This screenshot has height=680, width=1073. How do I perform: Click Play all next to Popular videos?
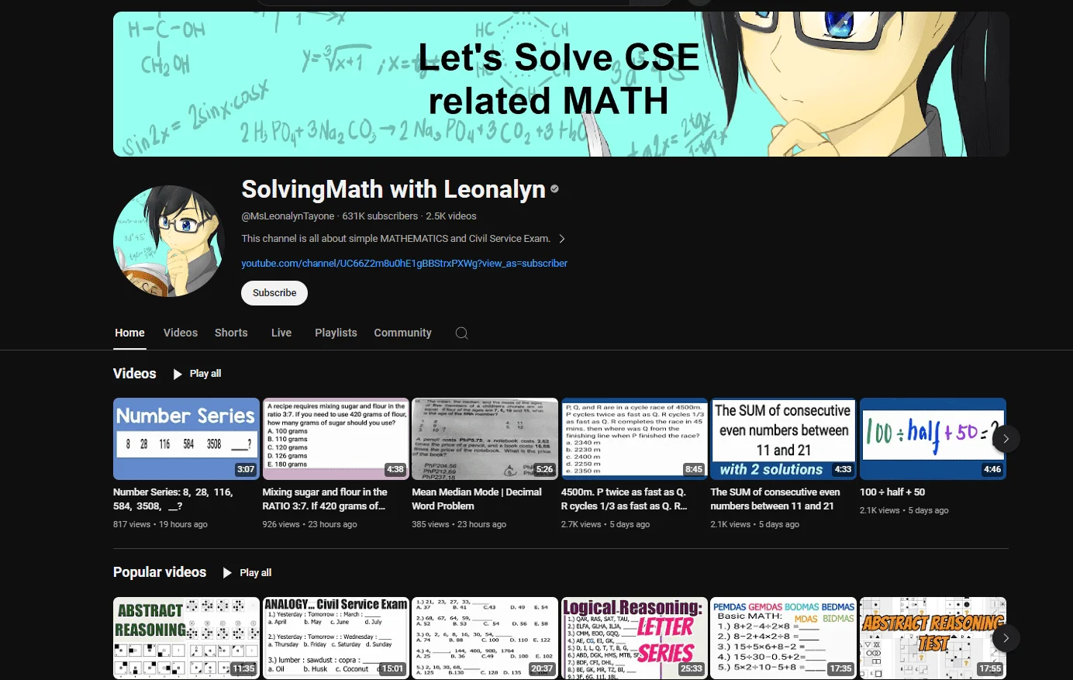255,573
